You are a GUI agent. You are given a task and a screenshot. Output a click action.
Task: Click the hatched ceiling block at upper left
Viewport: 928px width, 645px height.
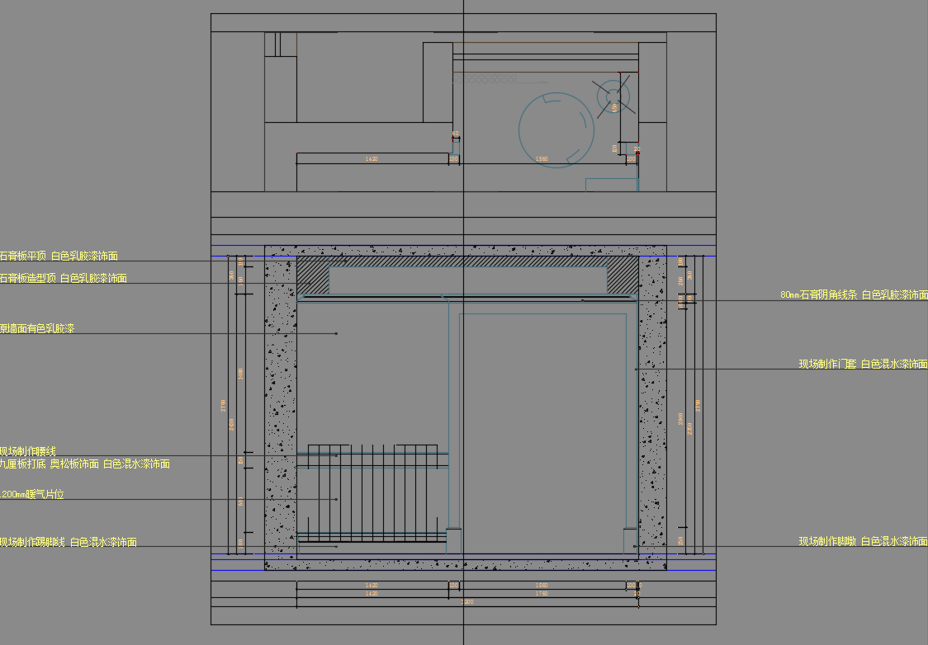click(312, 275)
